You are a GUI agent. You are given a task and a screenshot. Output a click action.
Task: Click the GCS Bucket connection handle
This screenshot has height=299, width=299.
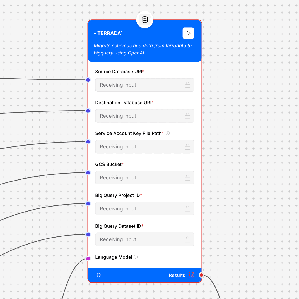pos(88,173)
